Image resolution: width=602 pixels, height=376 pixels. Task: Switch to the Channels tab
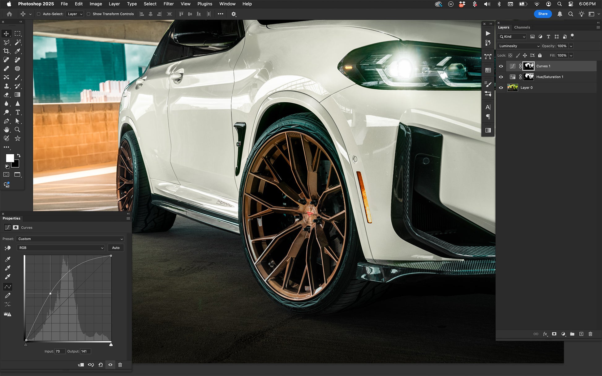[522, 28]
